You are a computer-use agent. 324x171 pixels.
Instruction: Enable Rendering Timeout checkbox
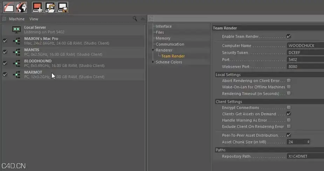(289, 93)
